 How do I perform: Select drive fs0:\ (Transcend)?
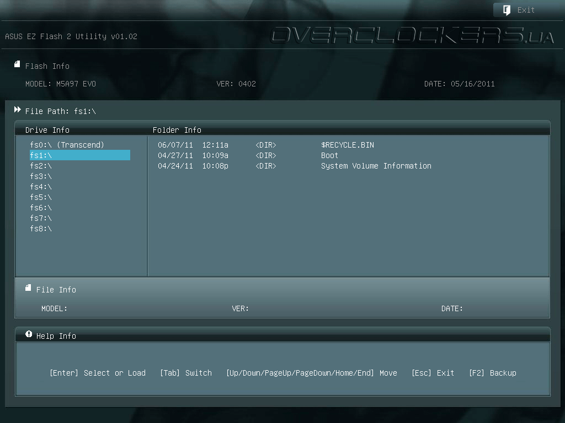click(x=67, y=145)
